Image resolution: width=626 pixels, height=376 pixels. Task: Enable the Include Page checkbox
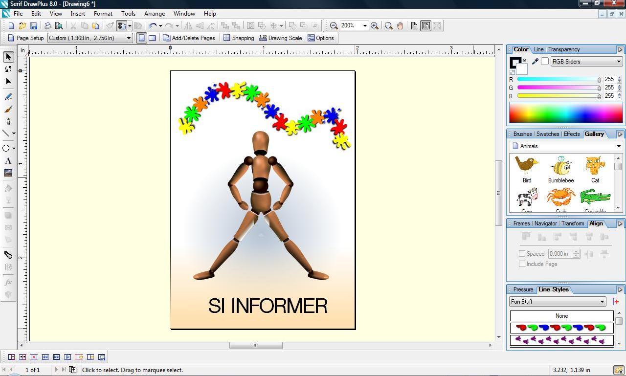522,264
